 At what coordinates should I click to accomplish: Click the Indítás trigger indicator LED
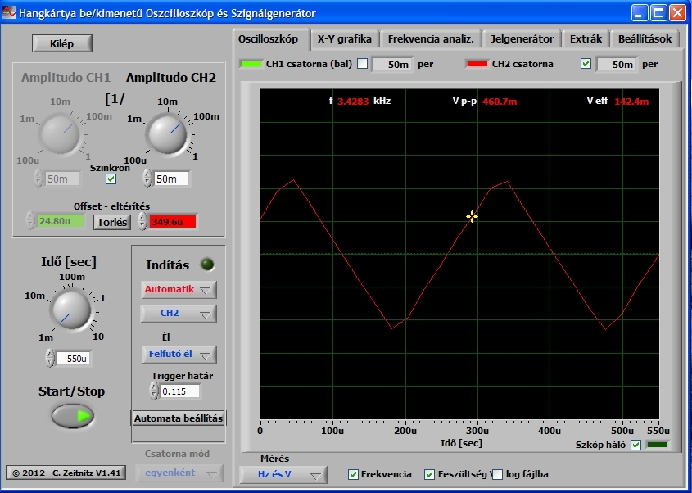207,265
